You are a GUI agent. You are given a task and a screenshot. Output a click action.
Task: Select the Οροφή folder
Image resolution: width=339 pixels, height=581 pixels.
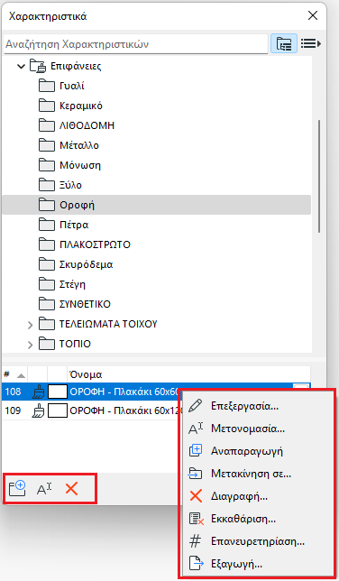click(156, 205)
